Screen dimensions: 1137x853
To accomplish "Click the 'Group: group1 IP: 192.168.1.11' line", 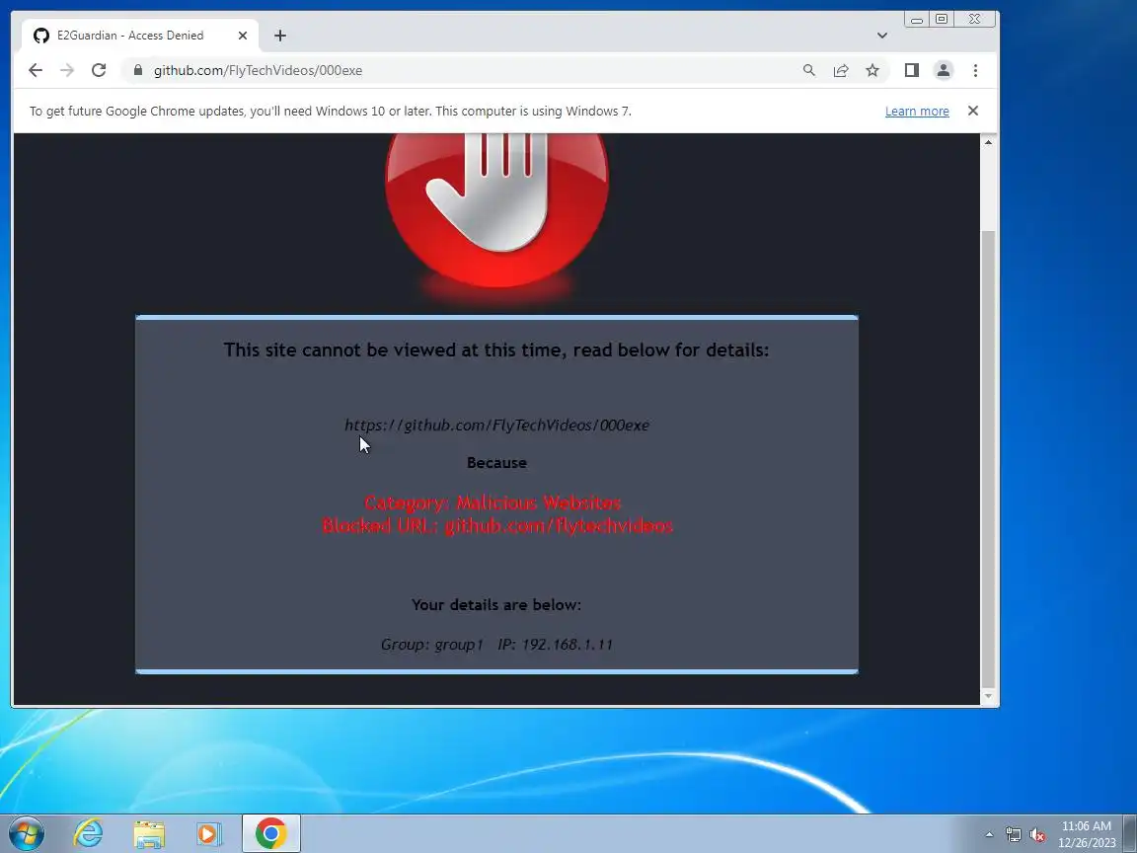I will pos(496,644).
